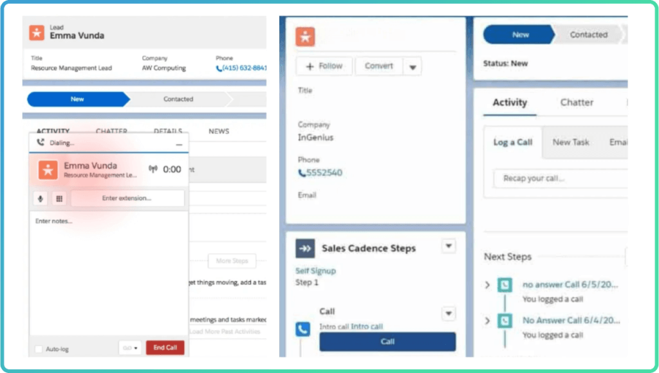Click the blue phone icon next to Intro call
The height and width of the screenshot is (373, 659).
pos(302,329)
